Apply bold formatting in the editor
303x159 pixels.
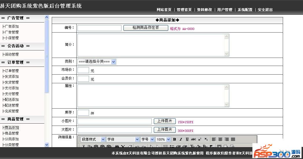175,139
